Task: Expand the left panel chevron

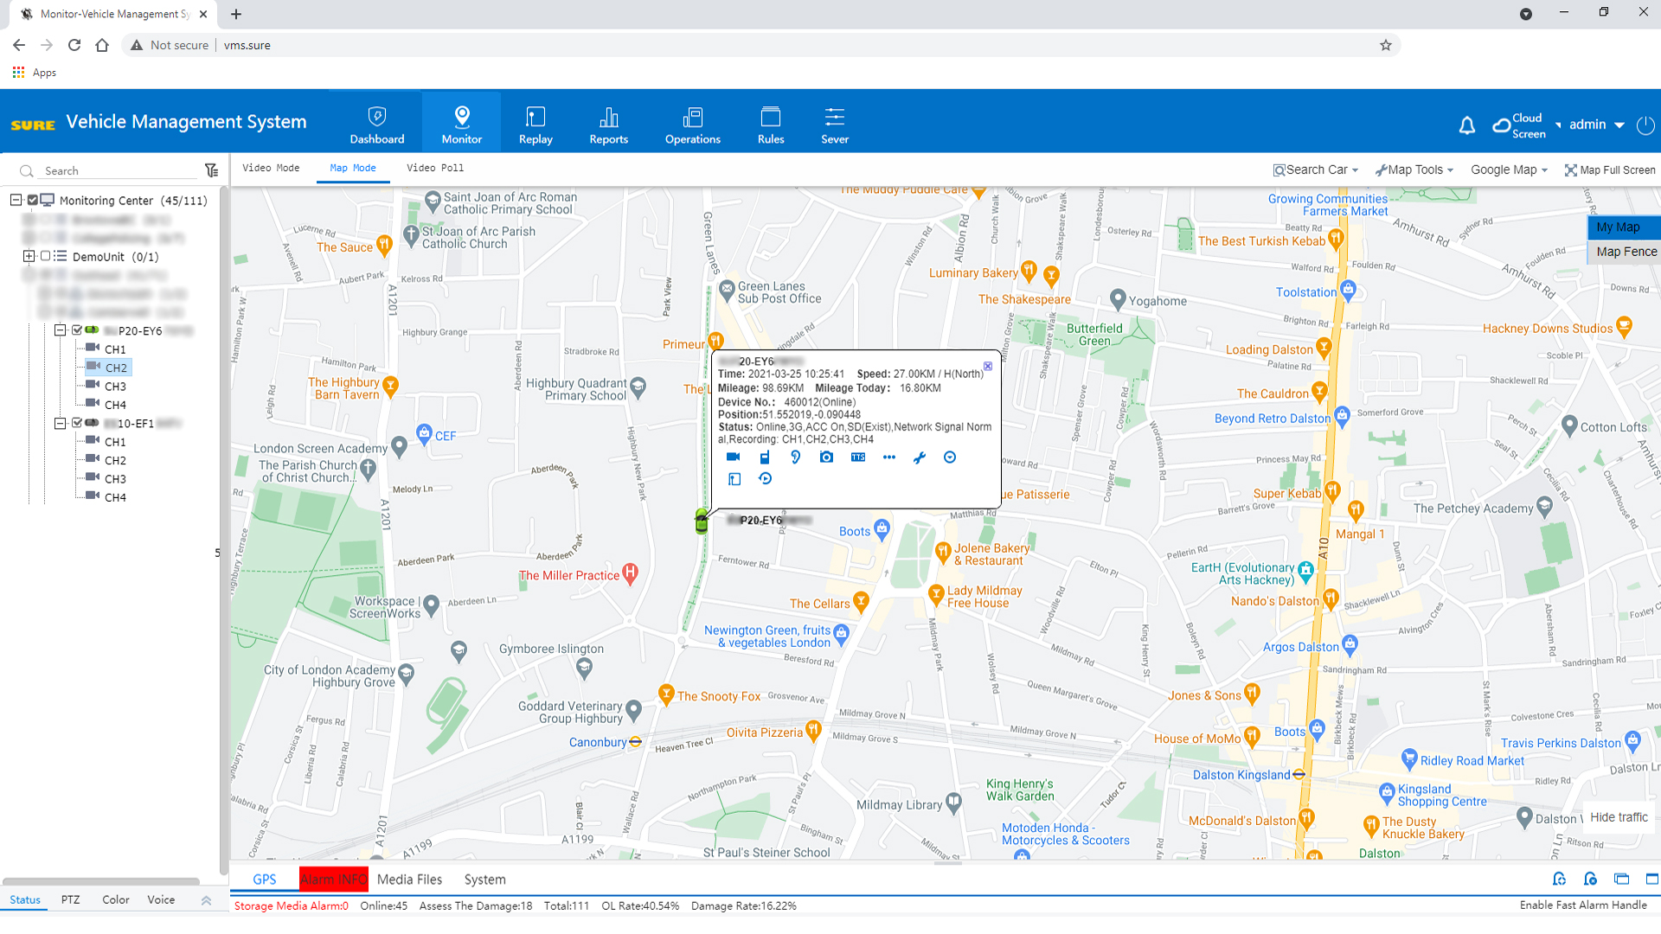Action: (206, 900)
